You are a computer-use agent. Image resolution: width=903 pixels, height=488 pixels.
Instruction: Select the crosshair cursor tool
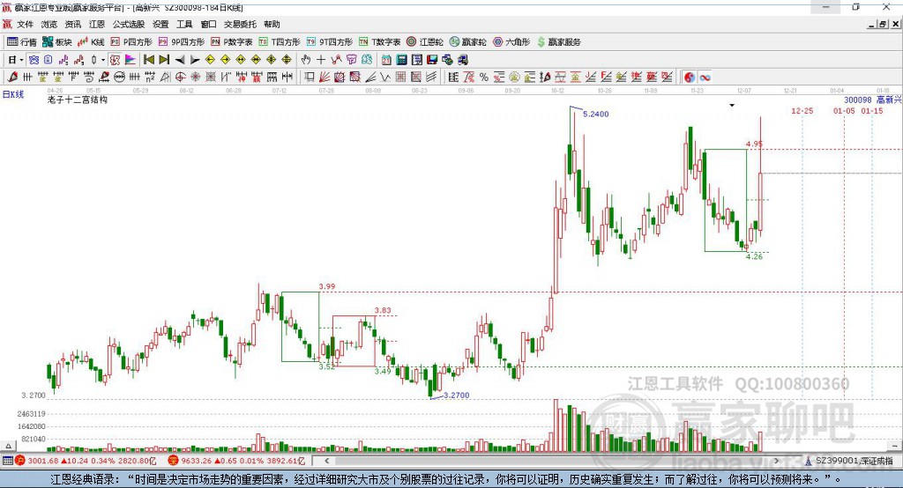321,60
